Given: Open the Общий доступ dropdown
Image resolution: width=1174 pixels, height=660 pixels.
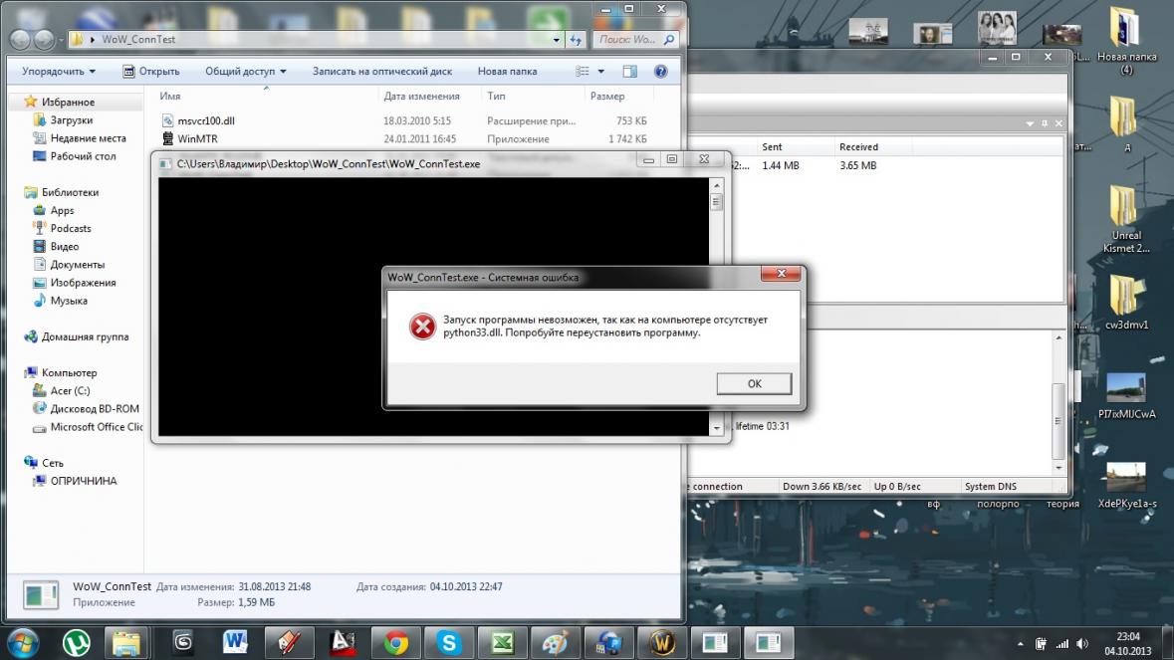Looking at the screenshot, I should [x=245, y=72].
